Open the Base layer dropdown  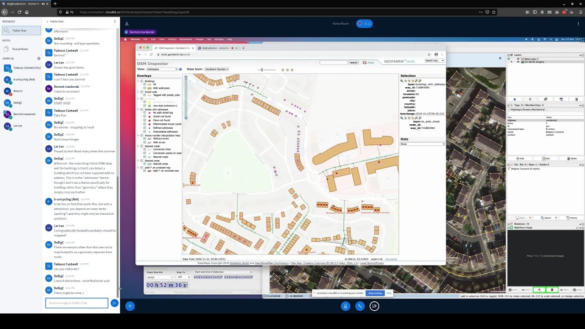pos(216,69)
